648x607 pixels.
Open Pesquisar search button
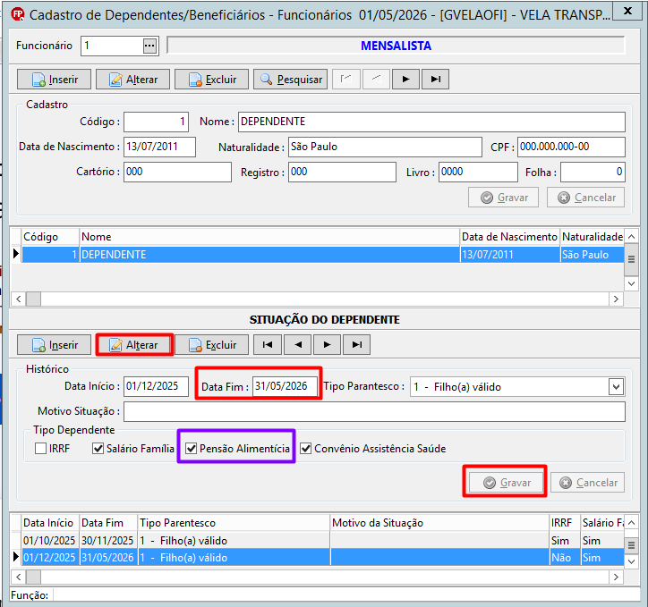coord(291,80)
